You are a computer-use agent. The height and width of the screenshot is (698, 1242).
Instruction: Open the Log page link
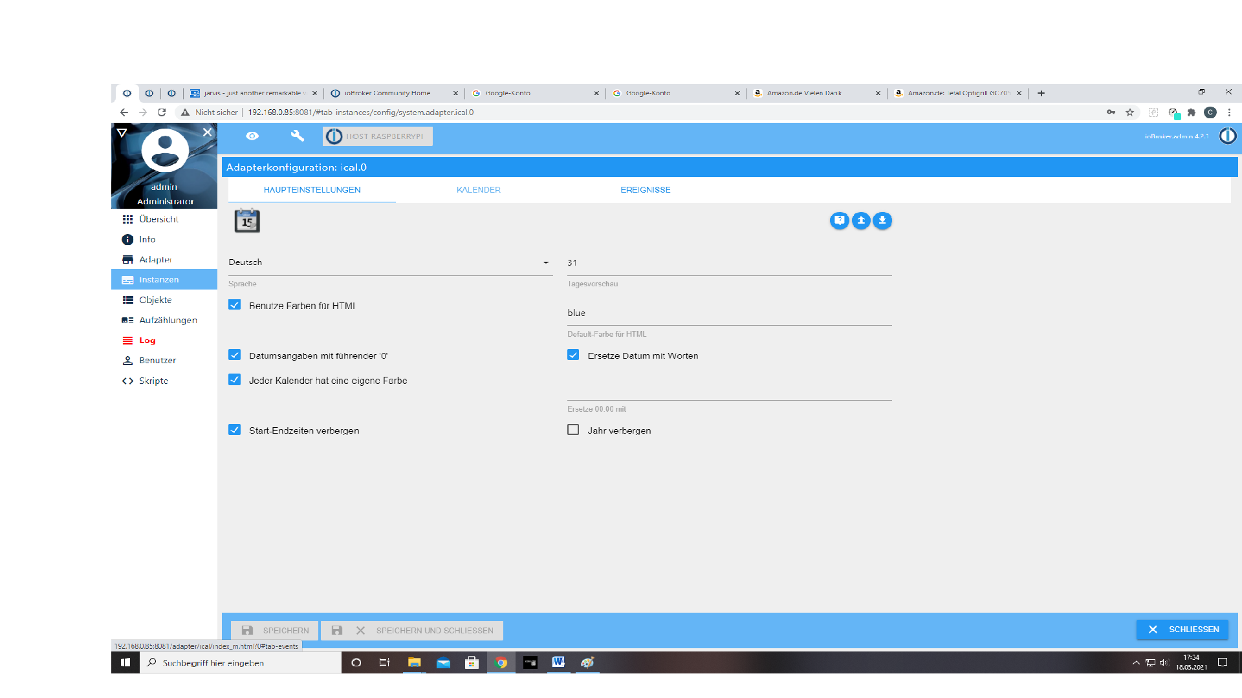click(x=147, y=341)
